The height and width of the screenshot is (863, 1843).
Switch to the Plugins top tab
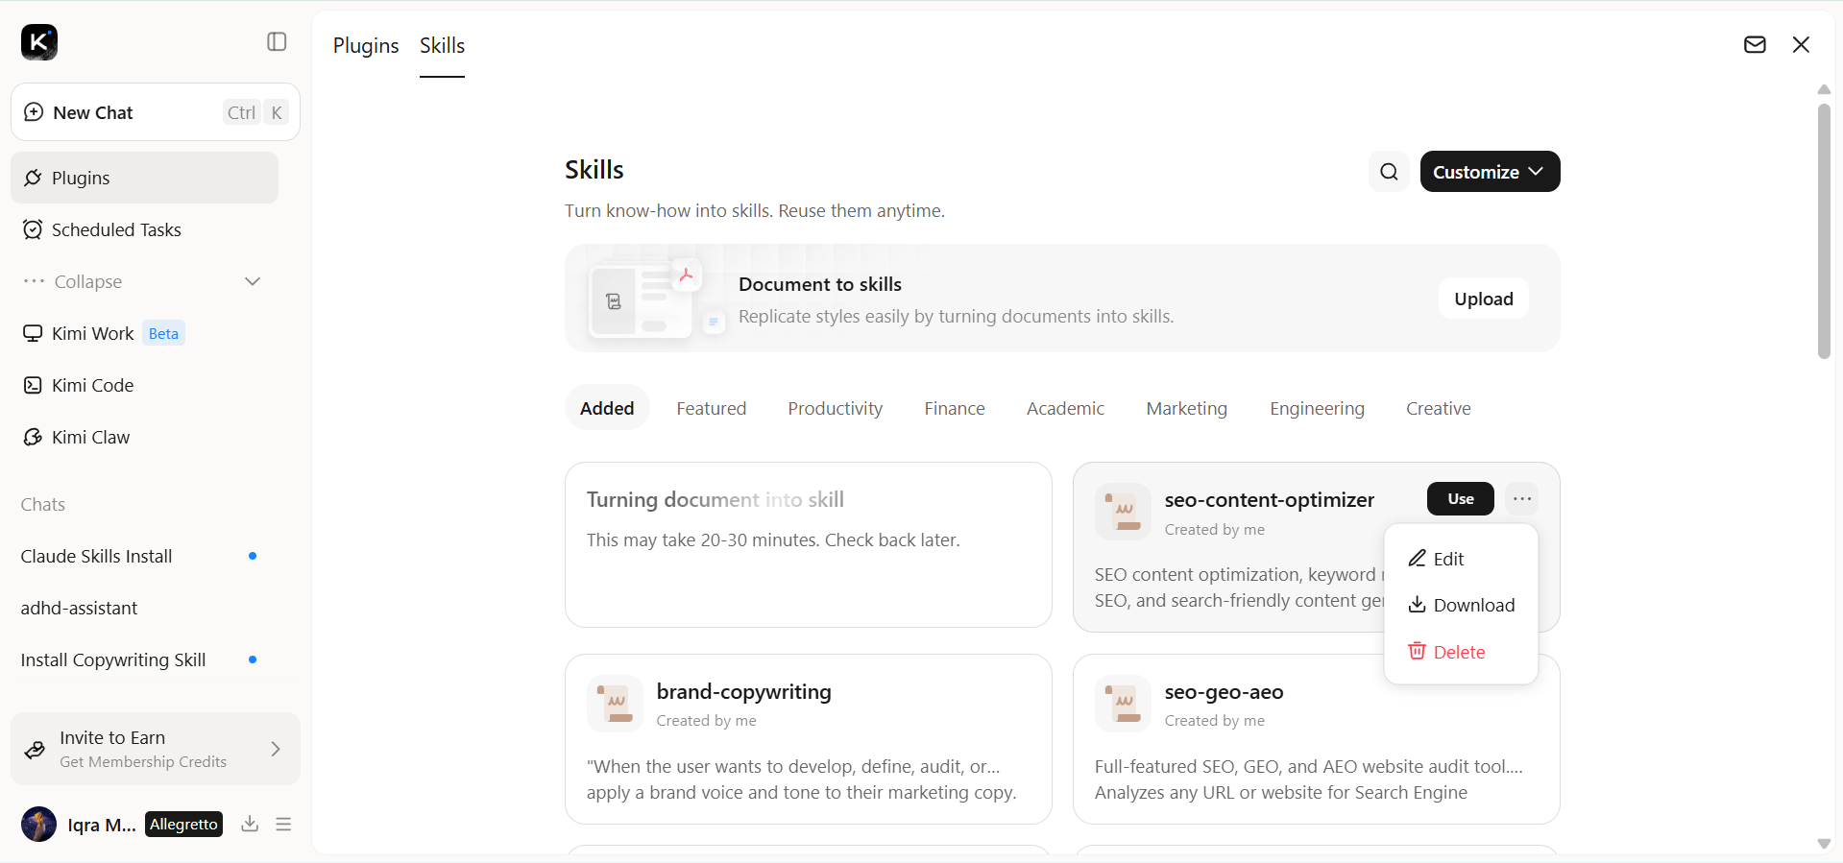tap(366, 45)
